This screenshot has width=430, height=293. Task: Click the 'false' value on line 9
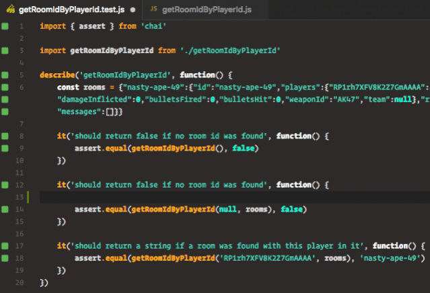[x=242, y=148]
